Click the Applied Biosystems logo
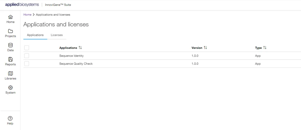Screen dimensions: 301x130 [x=22, y=4]
